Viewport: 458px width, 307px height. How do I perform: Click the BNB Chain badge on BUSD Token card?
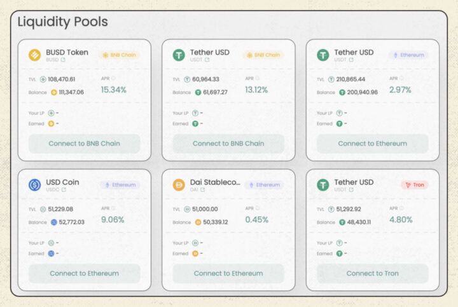coord(119,55)
